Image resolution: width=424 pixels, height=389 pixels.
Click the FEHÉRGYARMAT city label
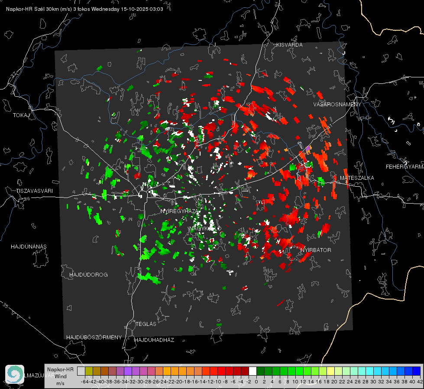click(405, 167)
